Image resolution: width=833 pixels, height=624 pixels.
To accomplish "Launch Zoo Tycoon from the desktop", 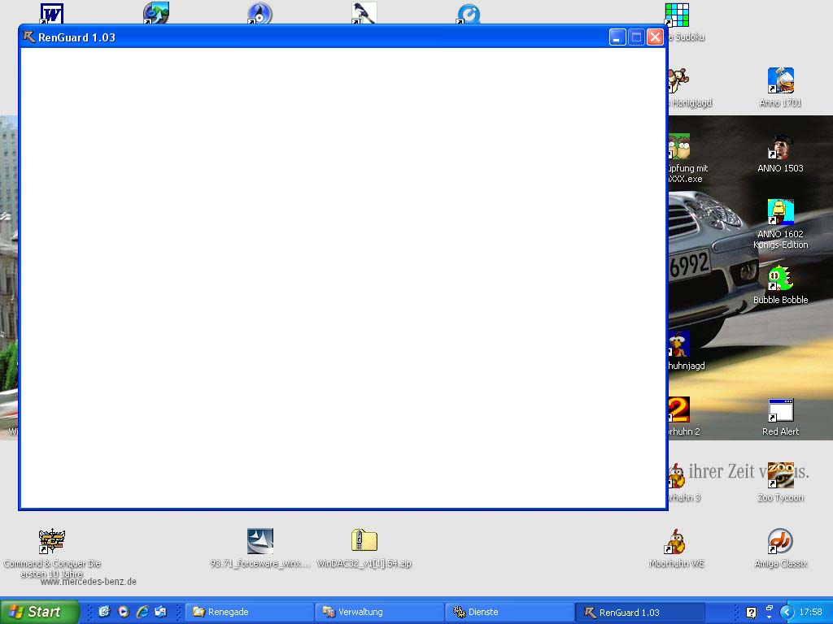I will (x=780, y=477).
